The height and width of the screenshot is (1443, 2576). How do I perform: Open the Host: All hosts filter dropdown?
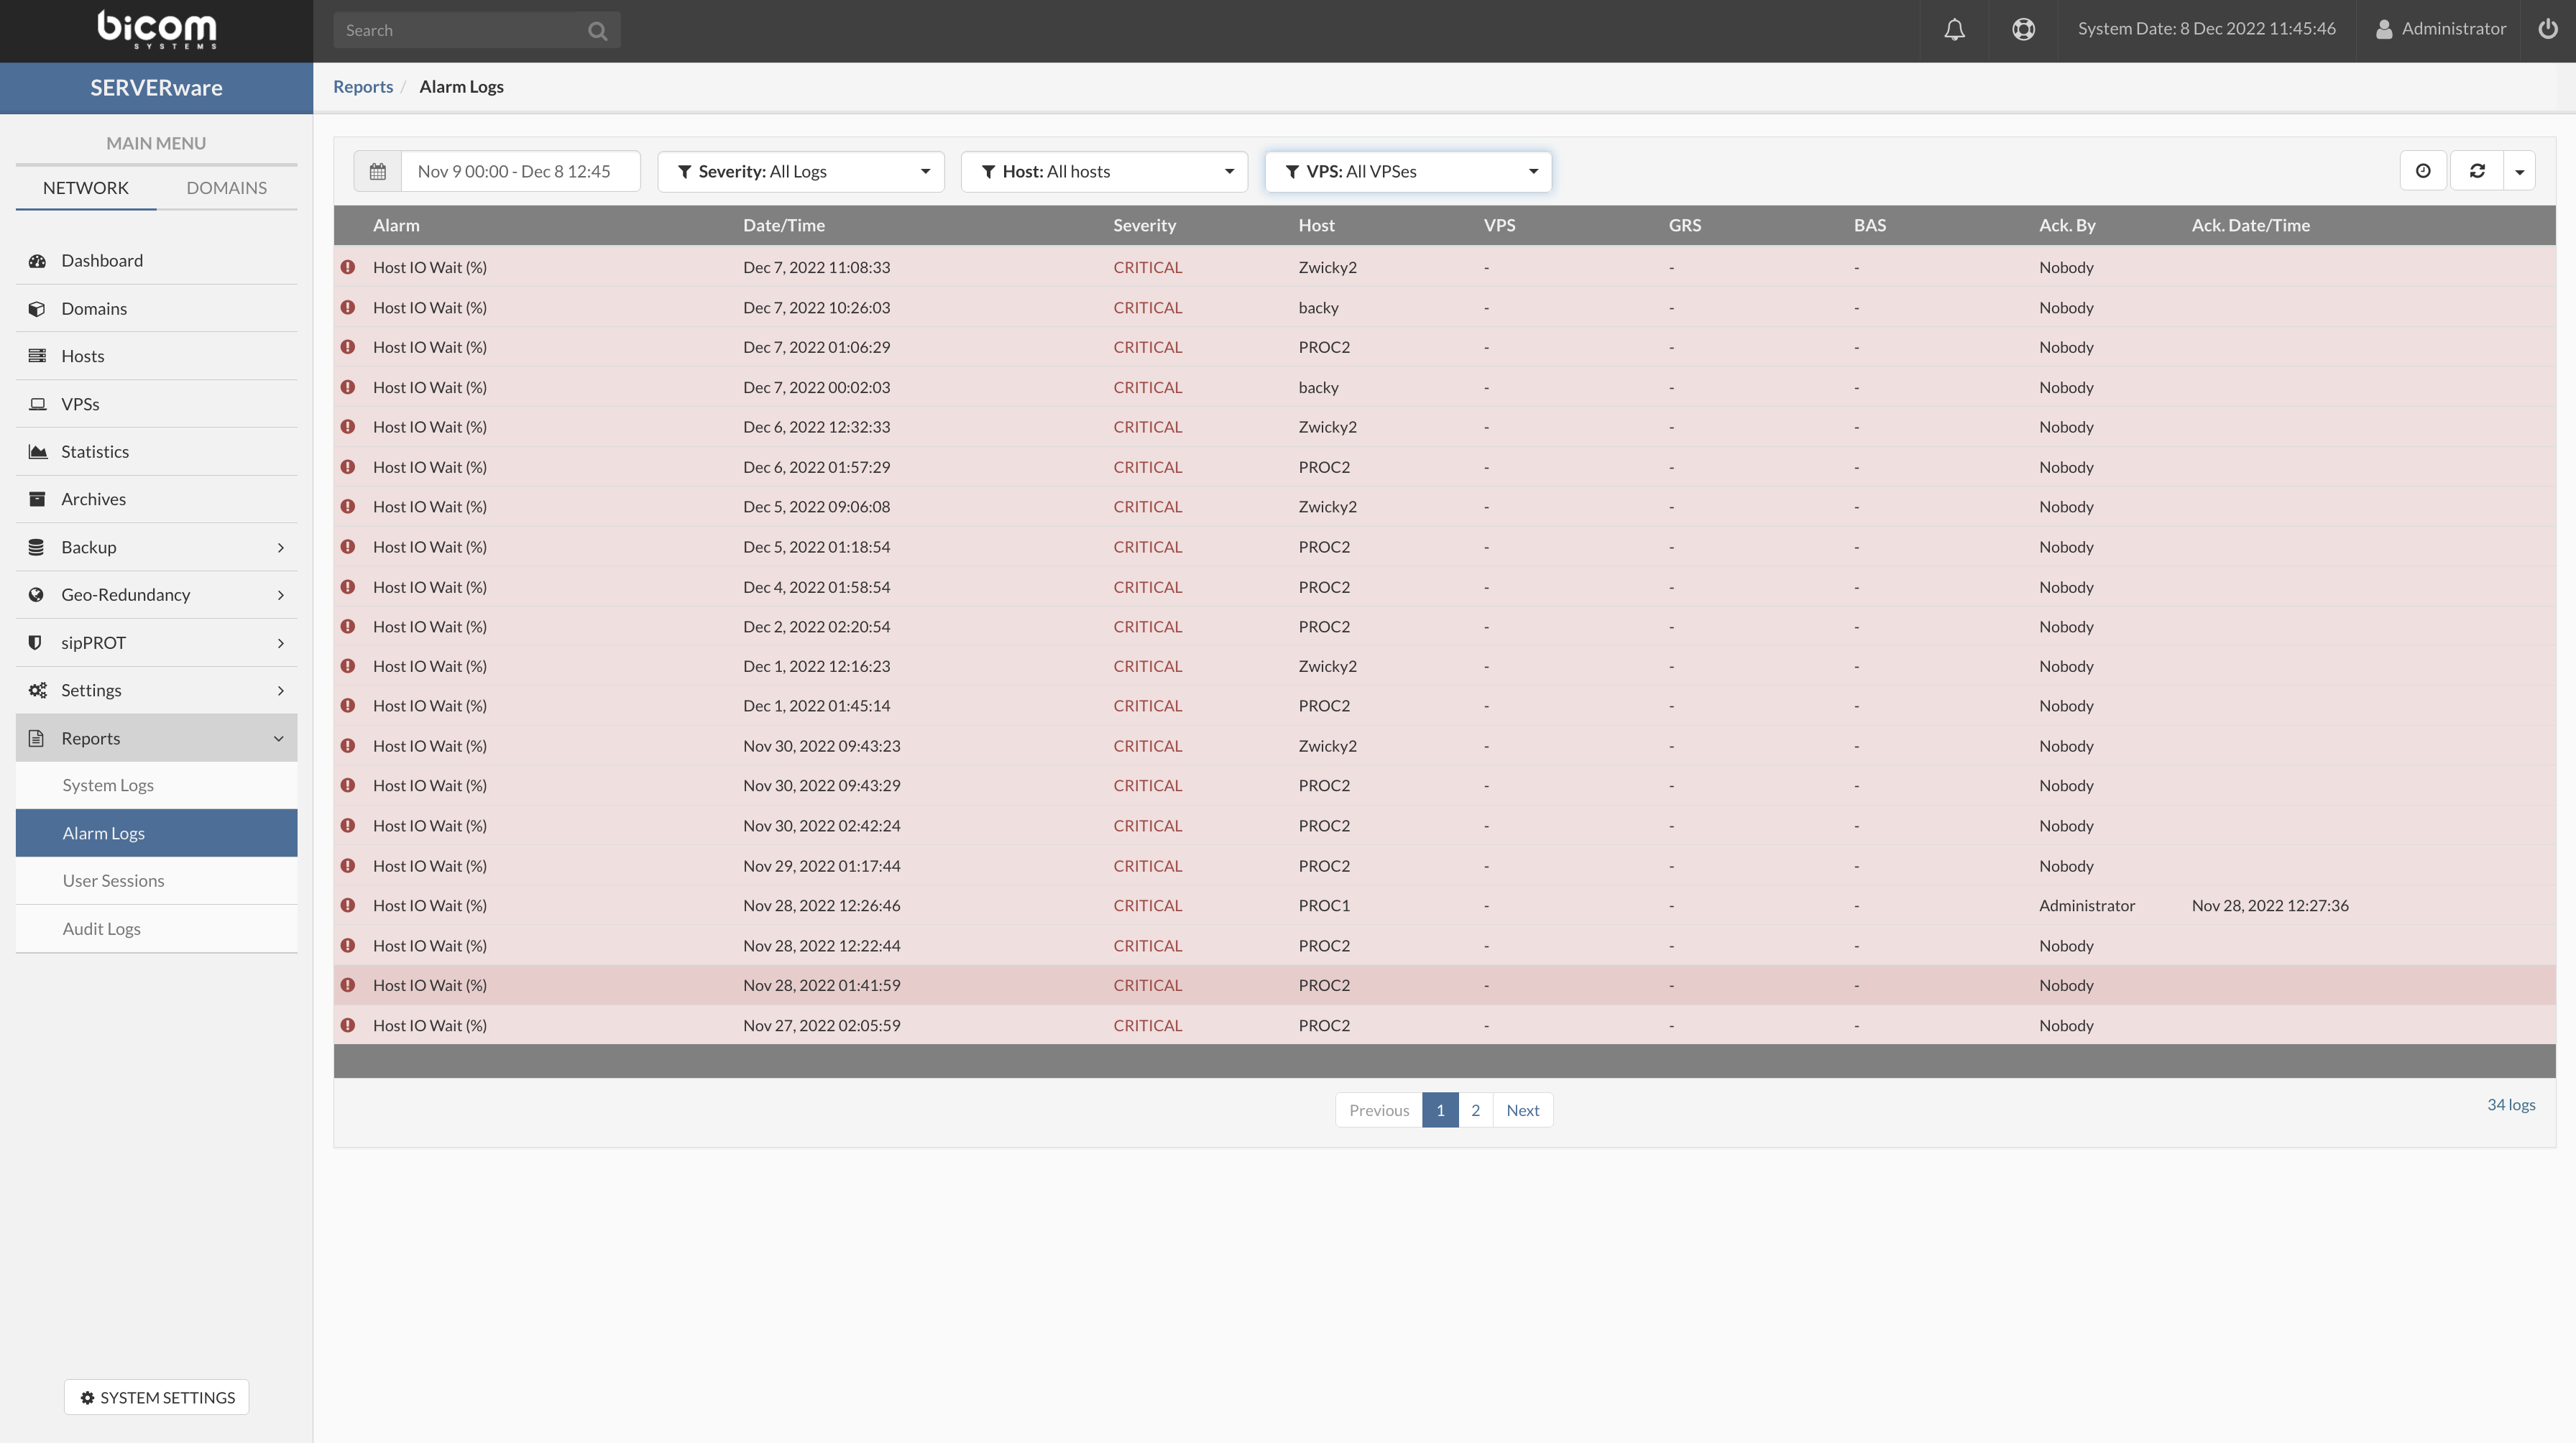click(1104, 171)
